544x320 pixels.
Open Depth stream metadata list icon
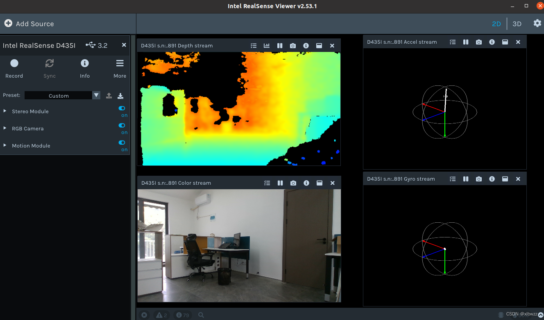254,46
